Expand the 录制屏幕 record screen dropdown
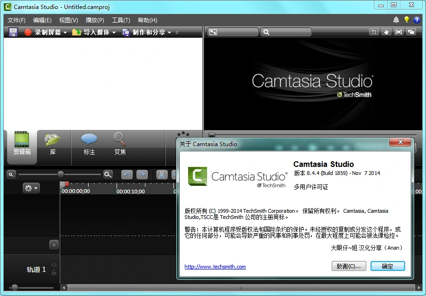 (x=65, y=33)
